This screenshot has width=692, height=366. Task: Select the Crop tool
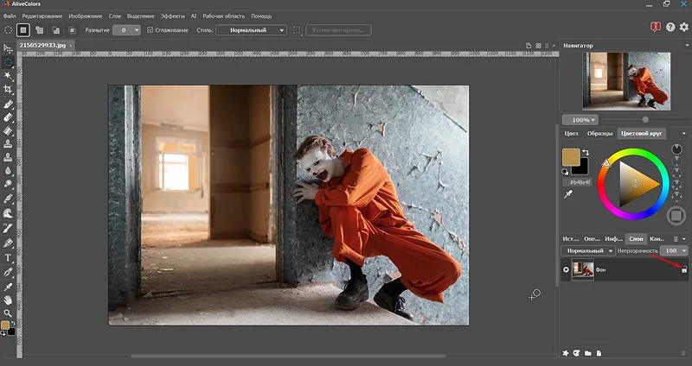coord(8,90)
